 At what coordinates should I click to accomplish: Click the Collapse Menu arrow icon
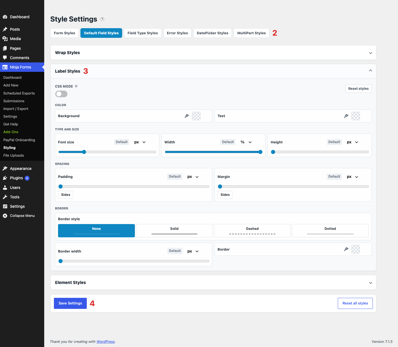[5, 216]
